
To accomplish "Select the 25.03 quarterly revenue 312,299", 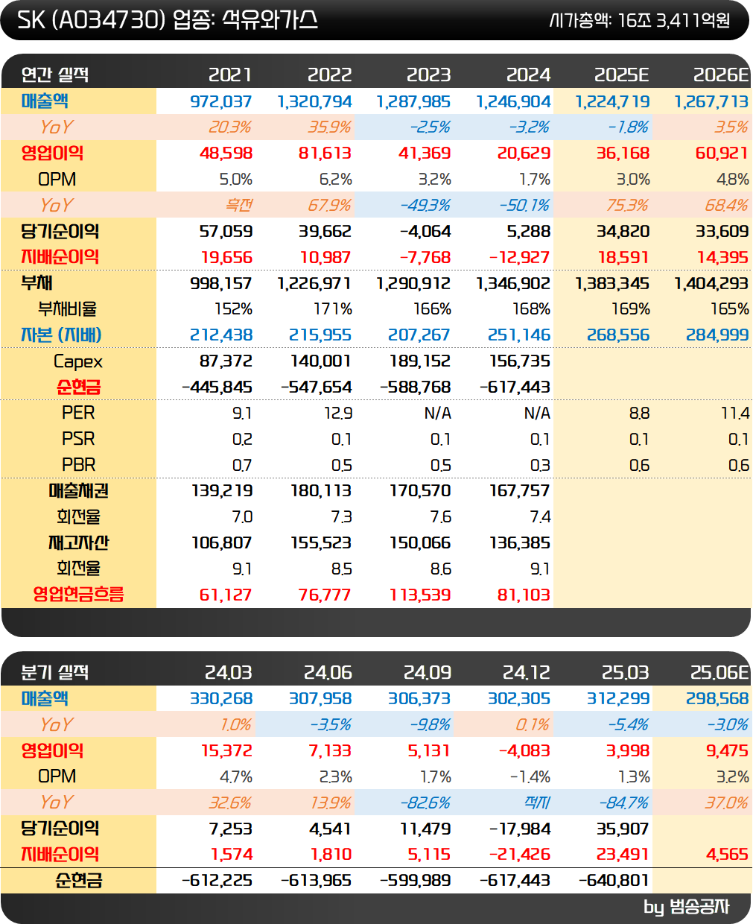I will tap(618, 699).
